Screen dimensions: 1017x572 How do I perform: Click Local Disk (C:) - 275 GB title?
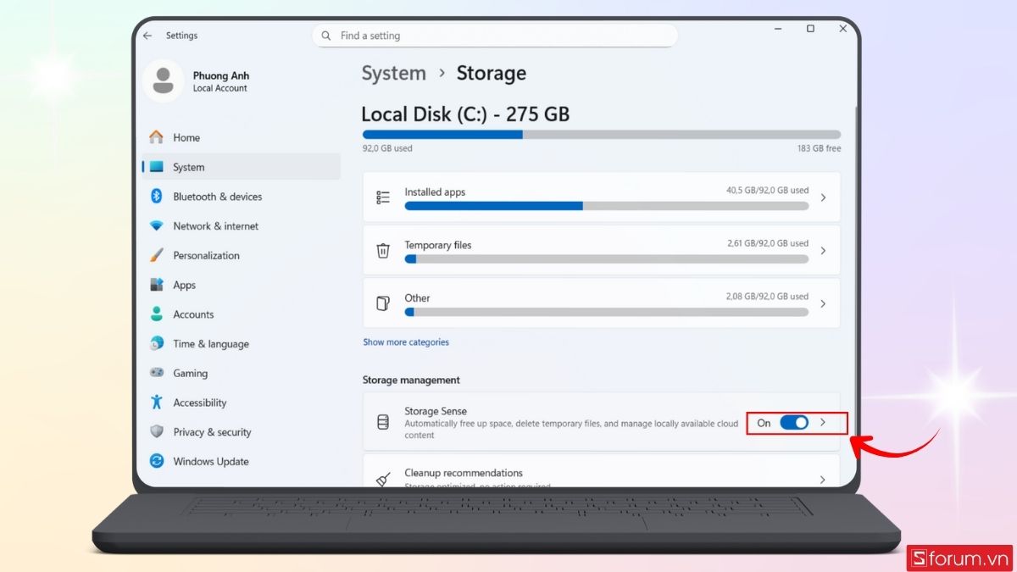(x=465, y=114)
